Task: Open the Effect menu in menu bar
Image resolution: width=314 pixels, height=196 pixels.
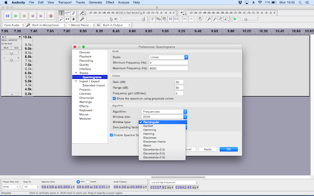Action: click(110, 2)
